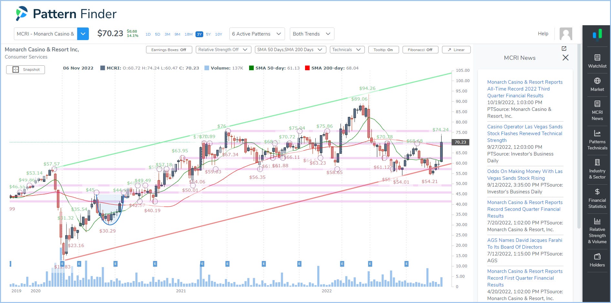
Task: Select the 5Y time range
Action: click(208, 34)
